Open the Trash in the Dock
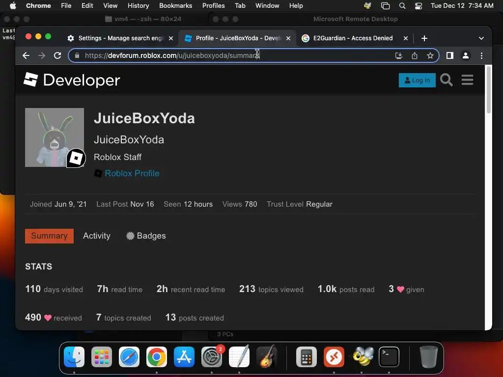 click(428, 357)
